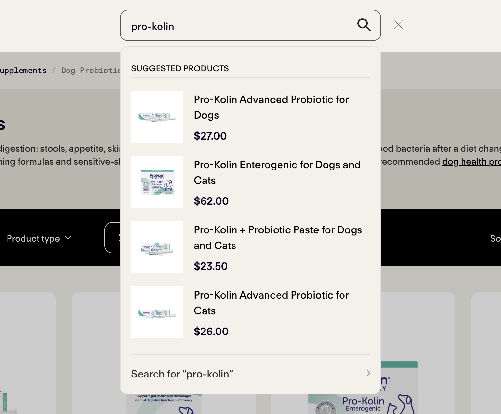Click the $27.00 price of first suggestion

[x=210, y=136]
